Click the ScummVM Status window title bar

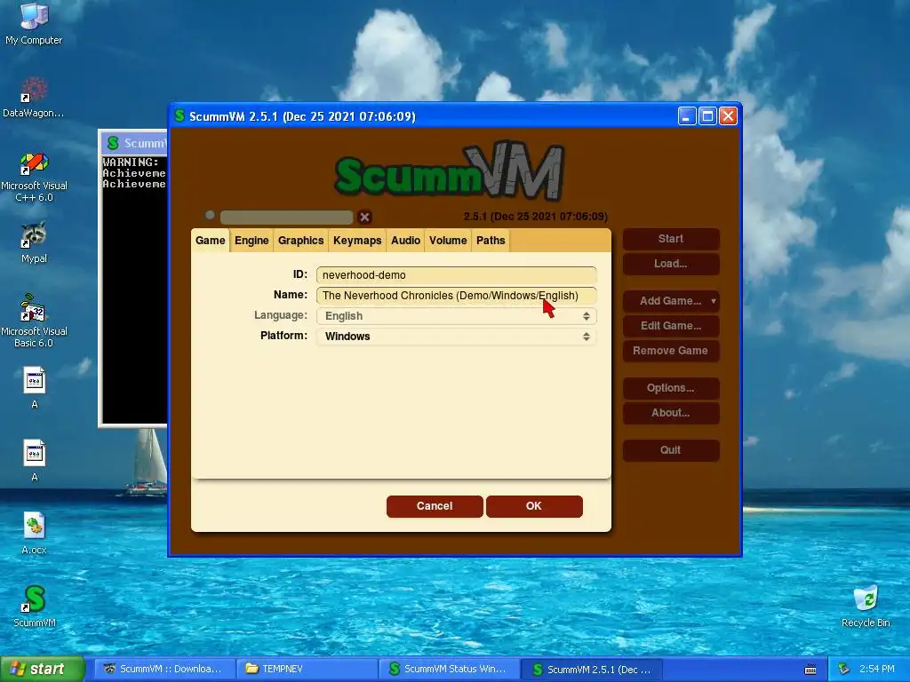point(135,143)
